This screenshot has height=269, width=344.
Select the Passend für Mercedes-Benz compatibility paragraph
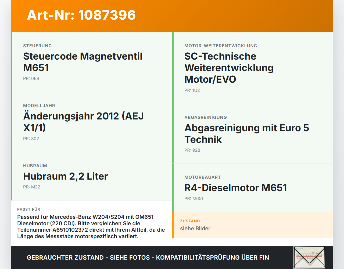point(91,227)
